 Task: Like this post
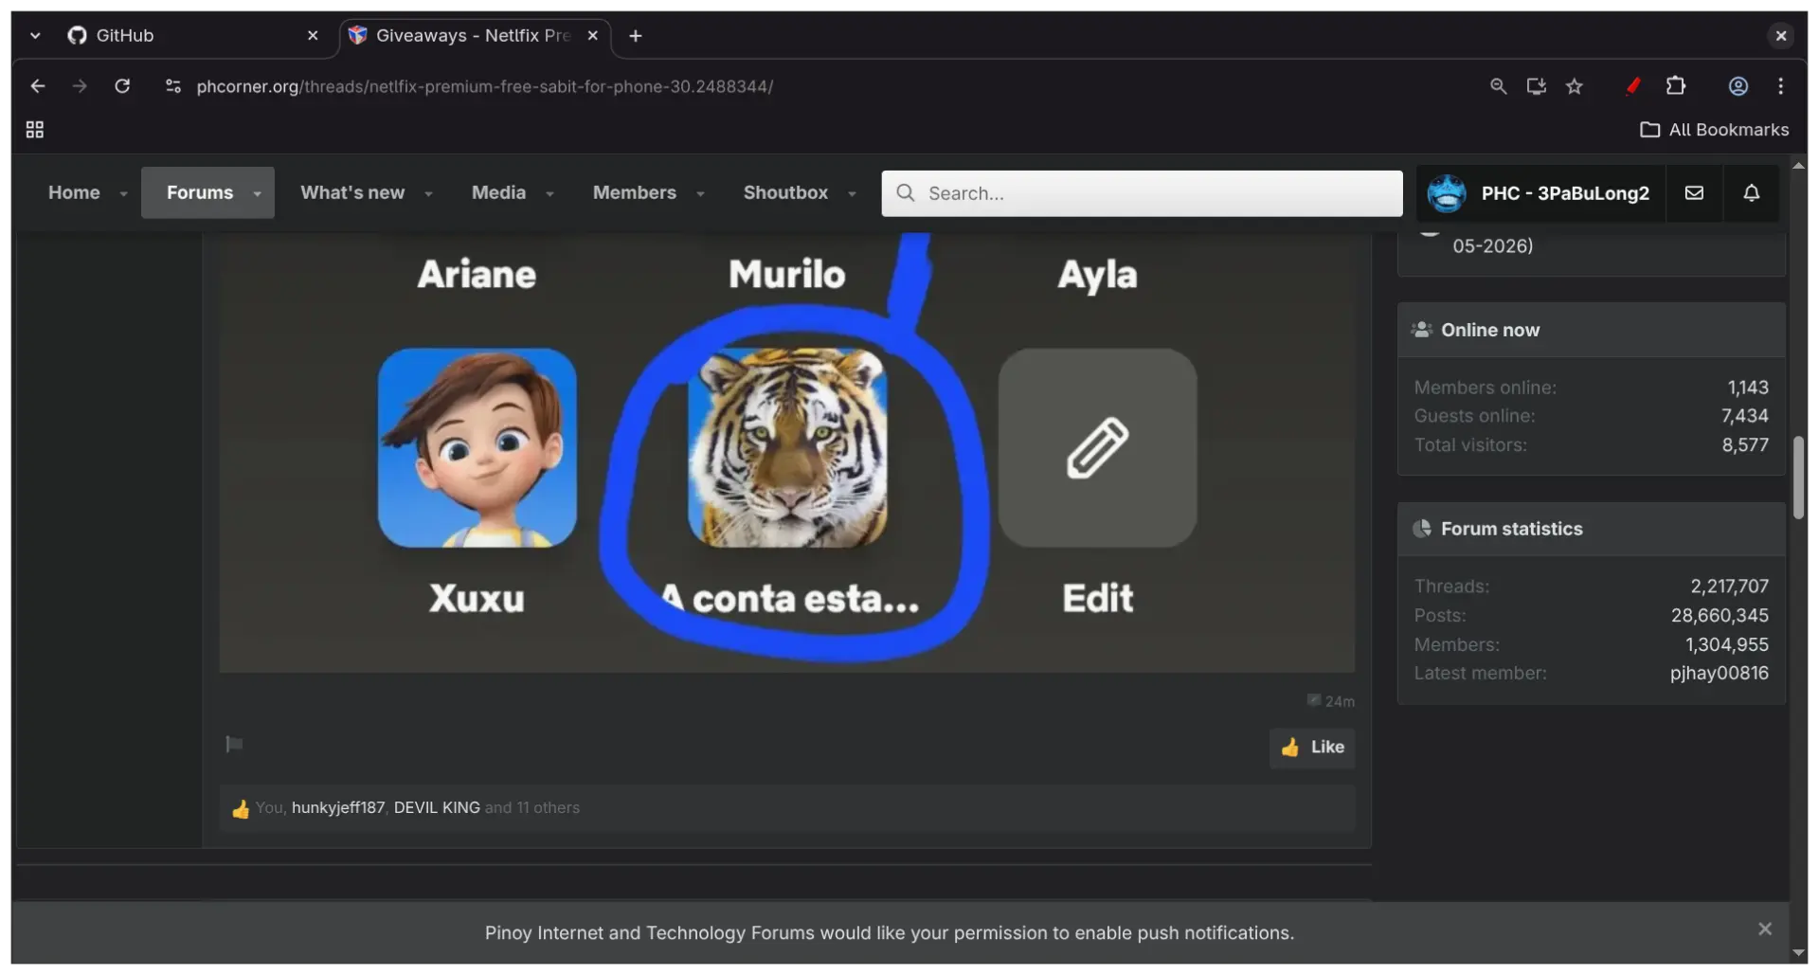(x=1312, y=748)
